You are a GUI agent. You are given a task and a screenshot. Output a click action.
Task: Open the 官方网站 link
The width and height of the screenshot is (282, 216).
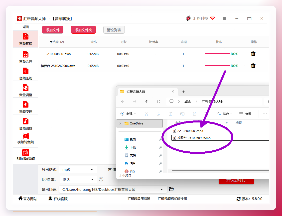point(28,199)
